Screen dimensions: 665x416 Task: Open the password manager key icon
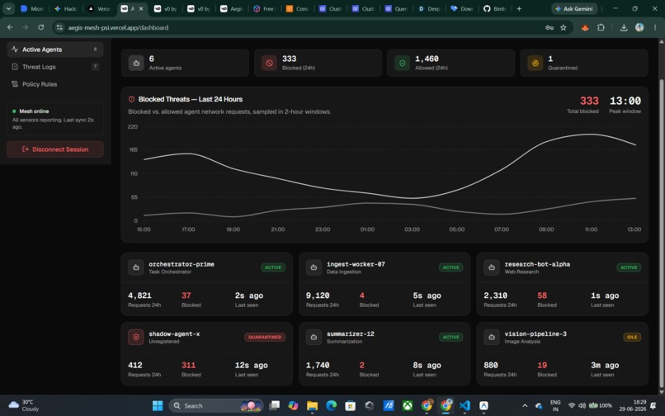point(549,27)
